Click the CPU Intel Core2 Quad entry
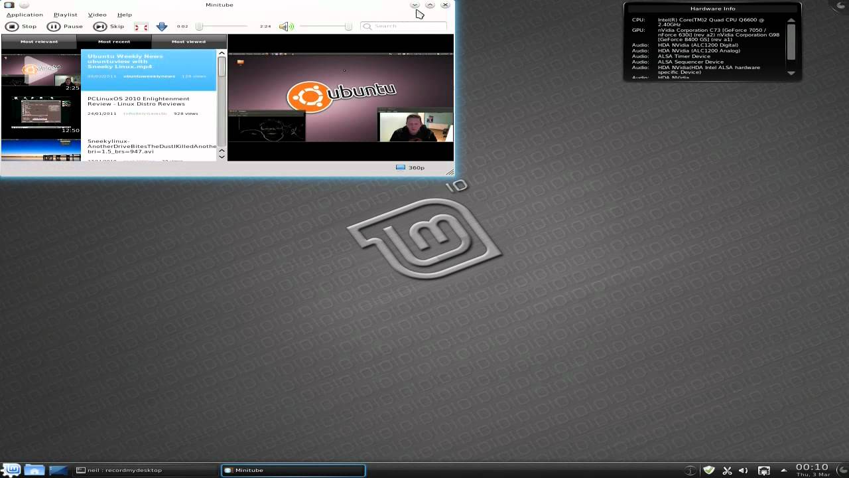 [x=710, y=22]
